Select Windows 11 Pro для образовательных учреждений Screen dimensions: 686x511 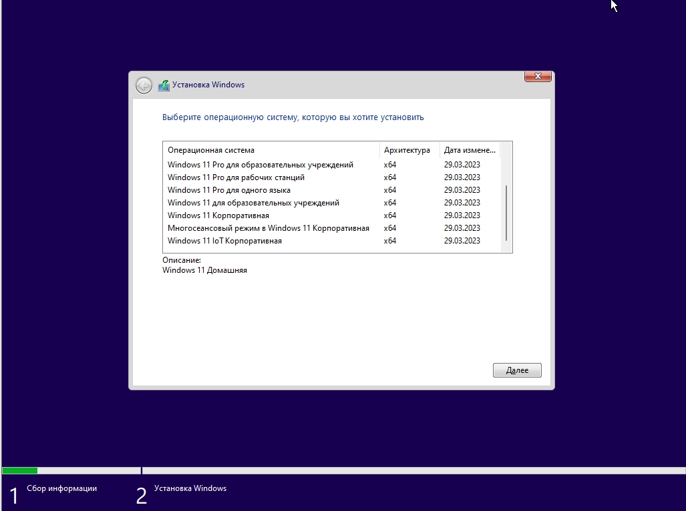coord(331,165)
